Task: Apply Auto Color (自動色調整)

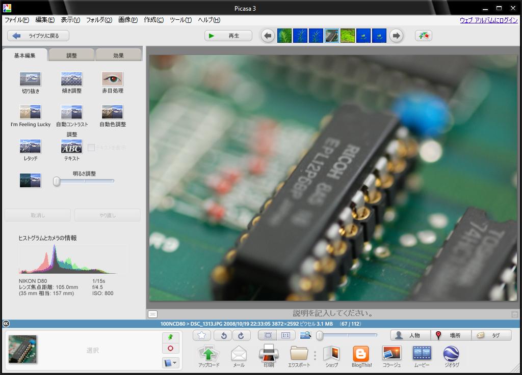Action: click(113, 112)
